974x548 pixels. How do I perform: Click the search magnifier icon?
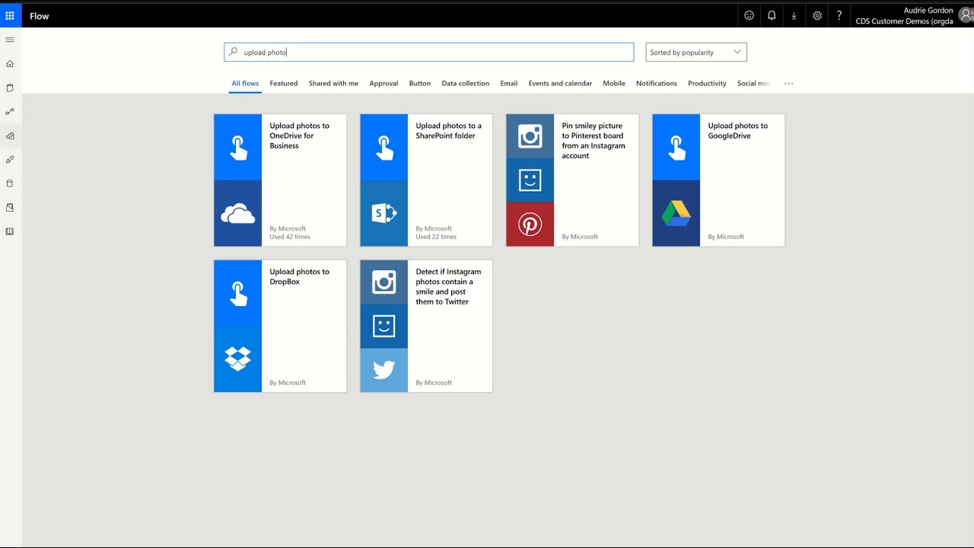click(234, 52)
